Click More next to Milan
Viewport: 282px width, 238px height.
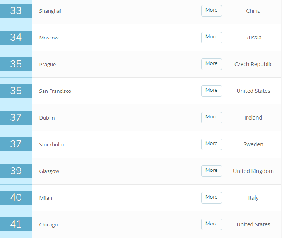[211, 197]
